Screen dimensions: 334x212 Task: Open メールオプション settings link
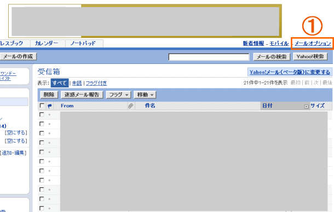[x=313, y=43]
